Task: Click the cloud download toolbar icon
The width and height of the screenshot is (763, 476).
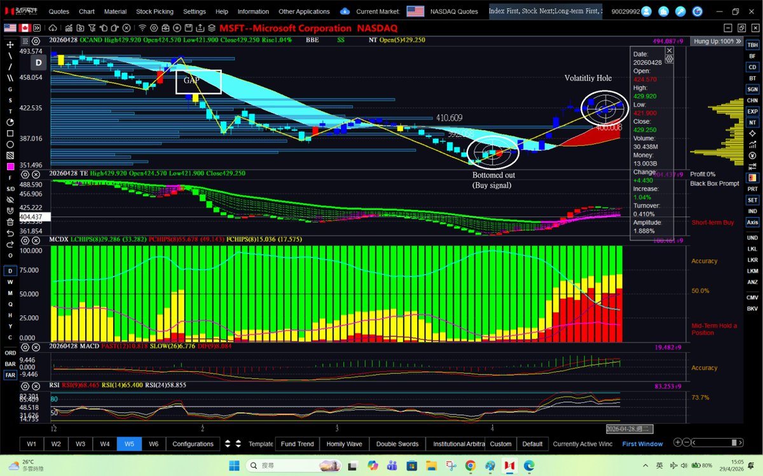Action: coord(53,28)
